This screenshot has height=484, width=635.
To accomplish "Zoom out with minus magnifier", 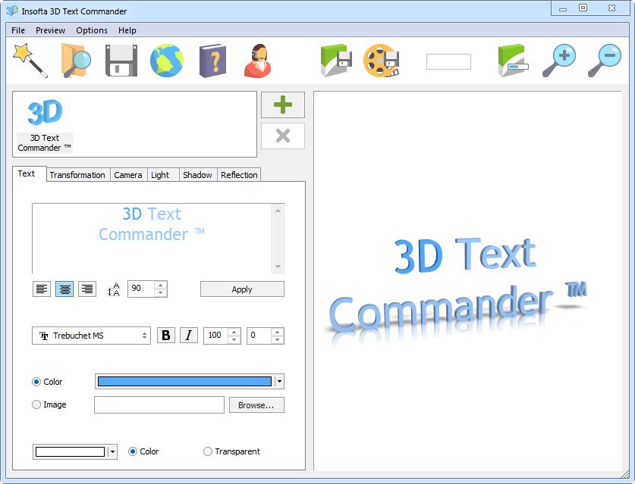I will click(x=605, y=61).
